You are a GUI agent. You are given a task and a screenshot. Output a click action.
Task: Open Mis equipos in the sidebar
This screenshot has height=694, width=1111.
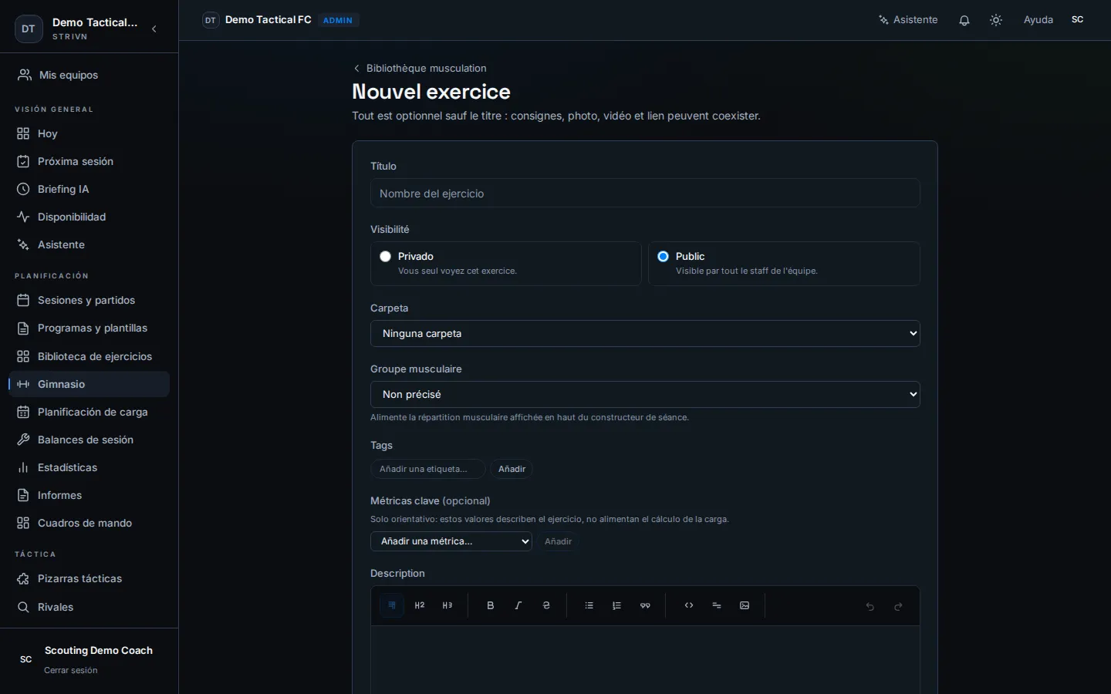click(x=89, y=75)
